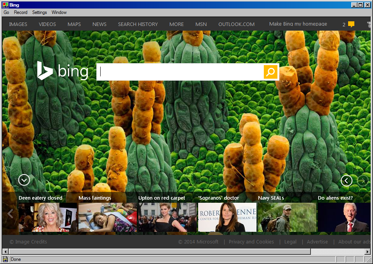Click the horizontal scrollbar right arrow
Viewport: 373px width, 264px height.
click(368, 252)
